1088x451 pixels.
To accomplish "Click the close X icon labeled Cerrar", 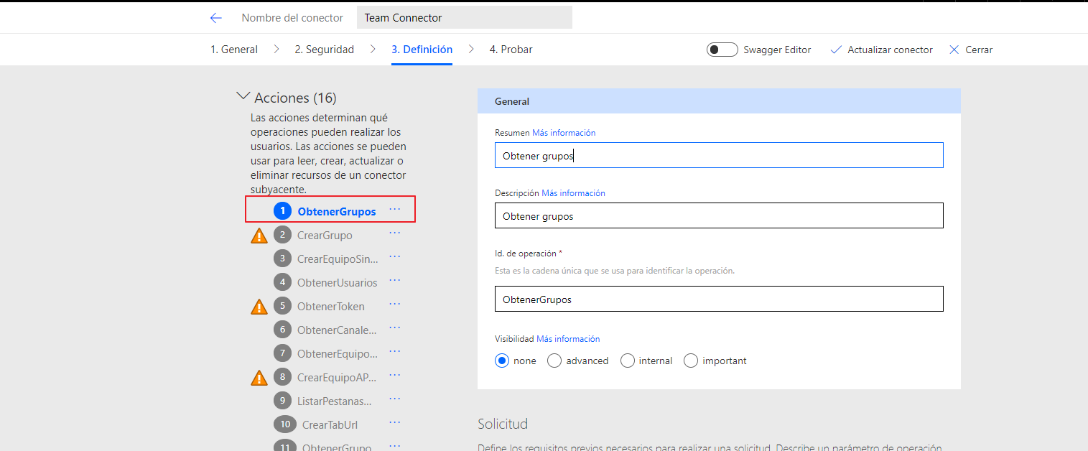I will 954,50.
